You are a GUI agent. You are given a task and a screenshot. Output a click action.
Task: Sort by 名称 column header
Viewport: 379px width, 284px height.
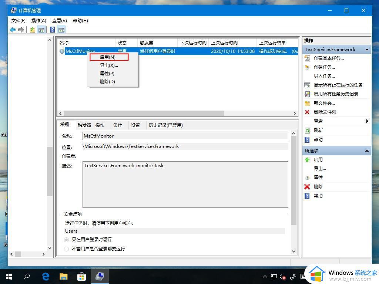tap(87, 43)
